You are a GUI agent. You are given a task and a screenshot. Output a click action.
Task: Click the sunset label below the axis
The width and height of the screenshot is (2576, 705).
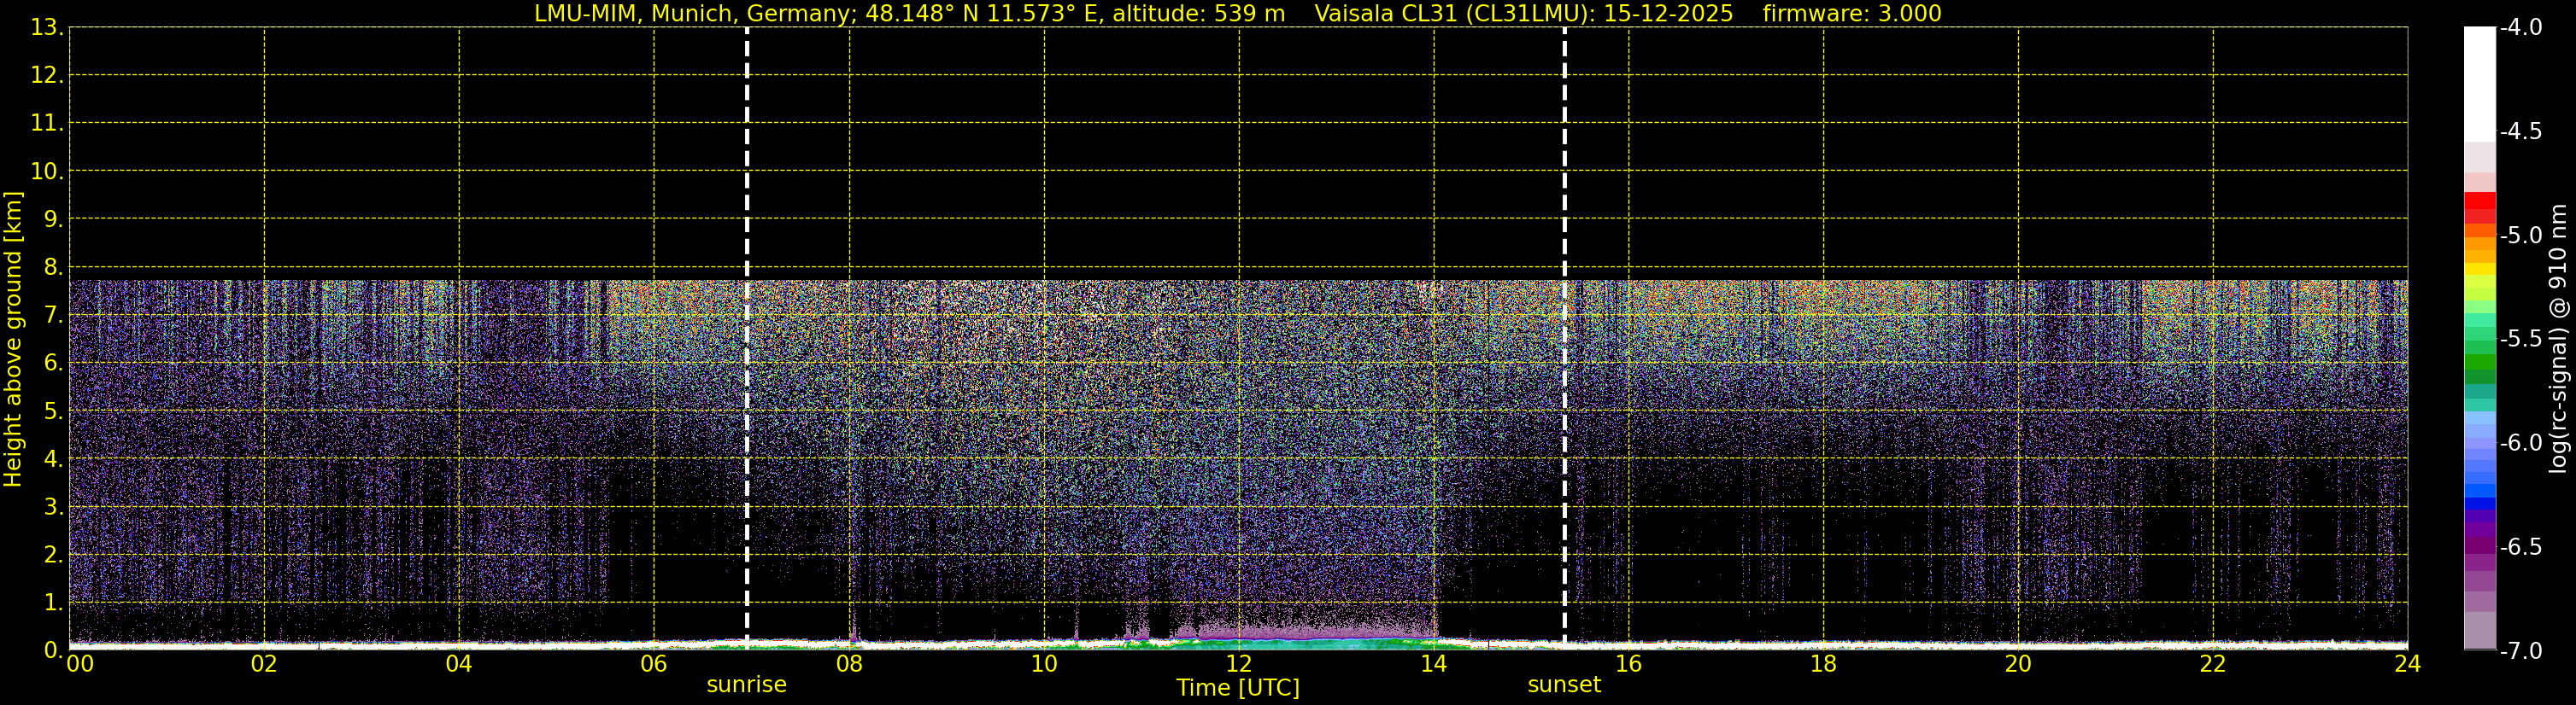pos(1564,685)
